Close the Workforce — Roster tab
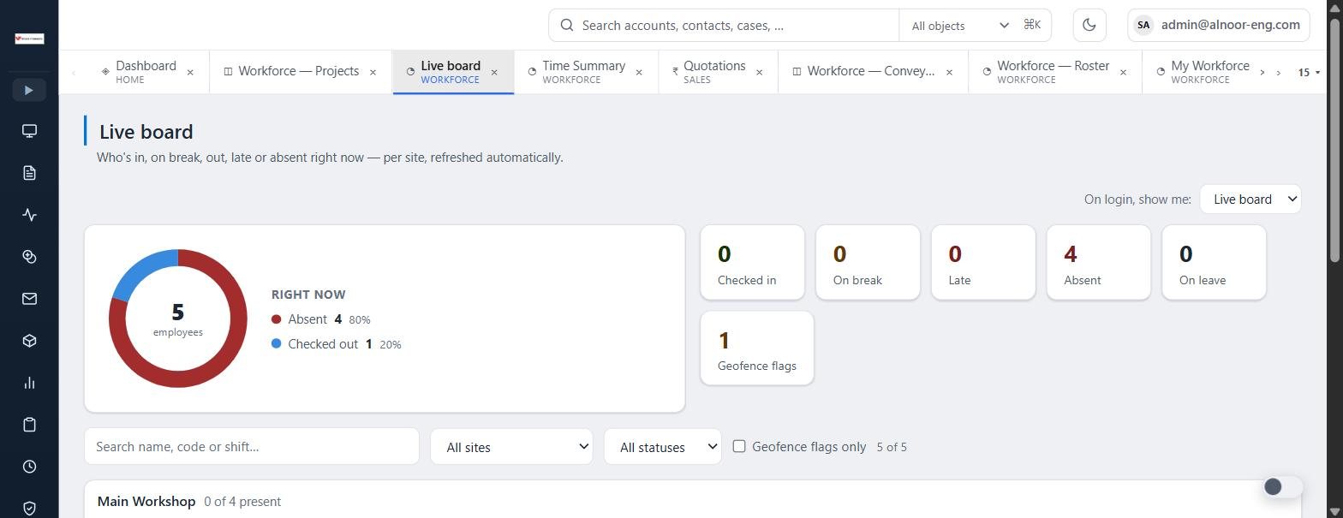Image resolution: width=1343 pixels, height=518 pixels. (x=1123, y=73)
